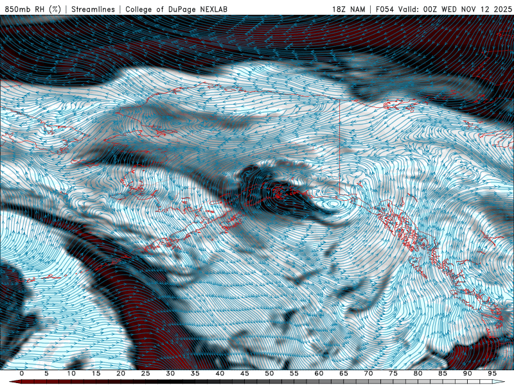Select the "85" tick label on the scale

coord(443,373)
